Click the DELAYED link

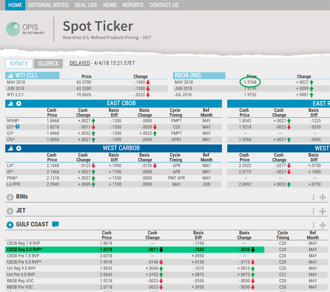[80, 63]
